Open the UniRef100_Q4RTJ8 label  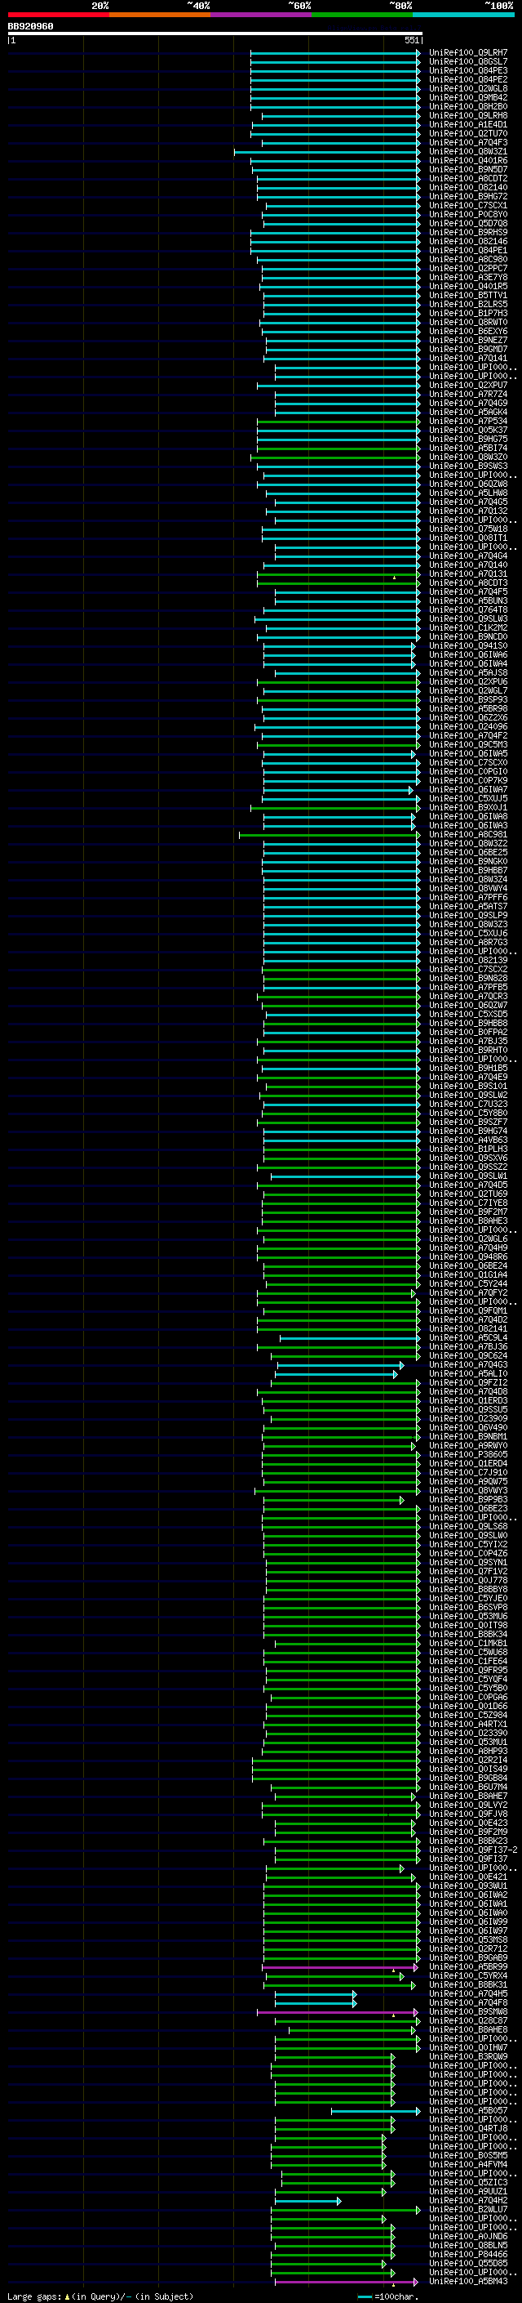(x=467, y=2130)
